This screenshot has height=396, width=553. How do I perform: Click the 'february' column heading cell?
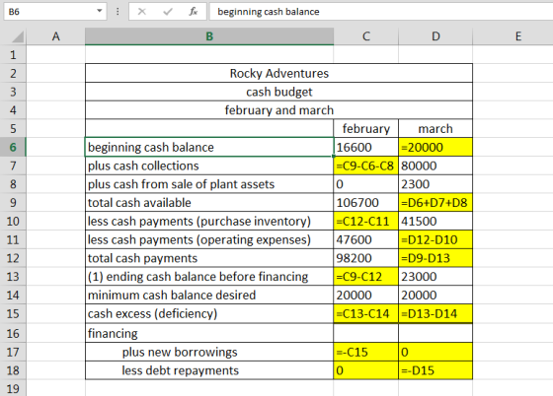click(366, 129)
